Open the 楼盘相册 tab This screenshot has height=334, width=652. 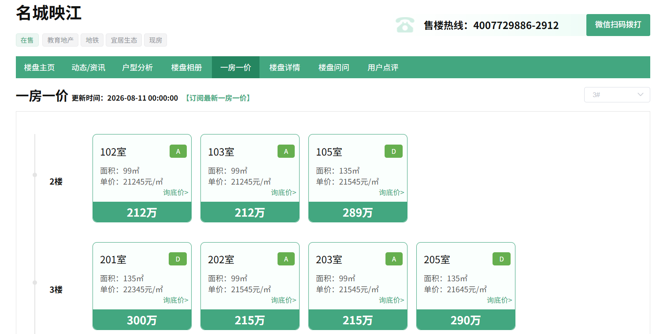pyautogui.click(x=186, y=67)
